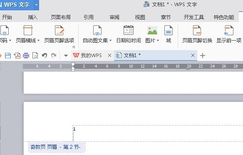Click 显示前一项 to show previous

click(229, 34)
